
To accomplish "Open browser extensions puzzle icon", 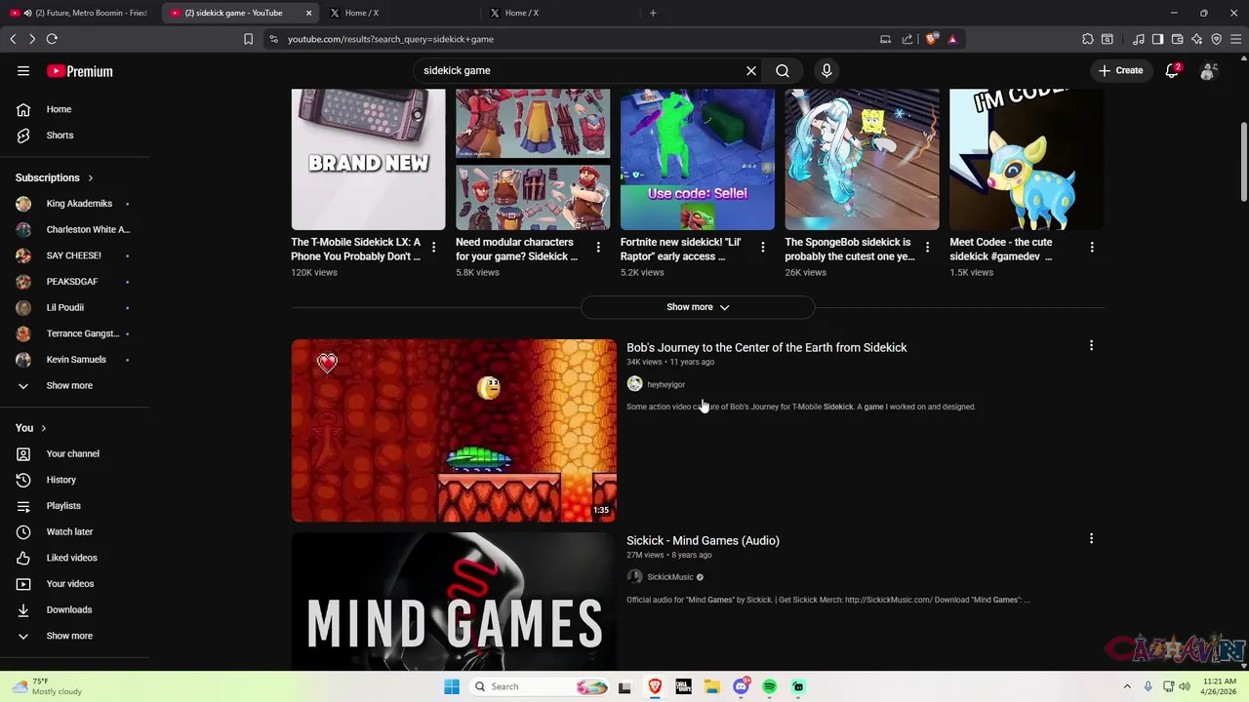I will pyautogui.click(x=1088, y=39).
